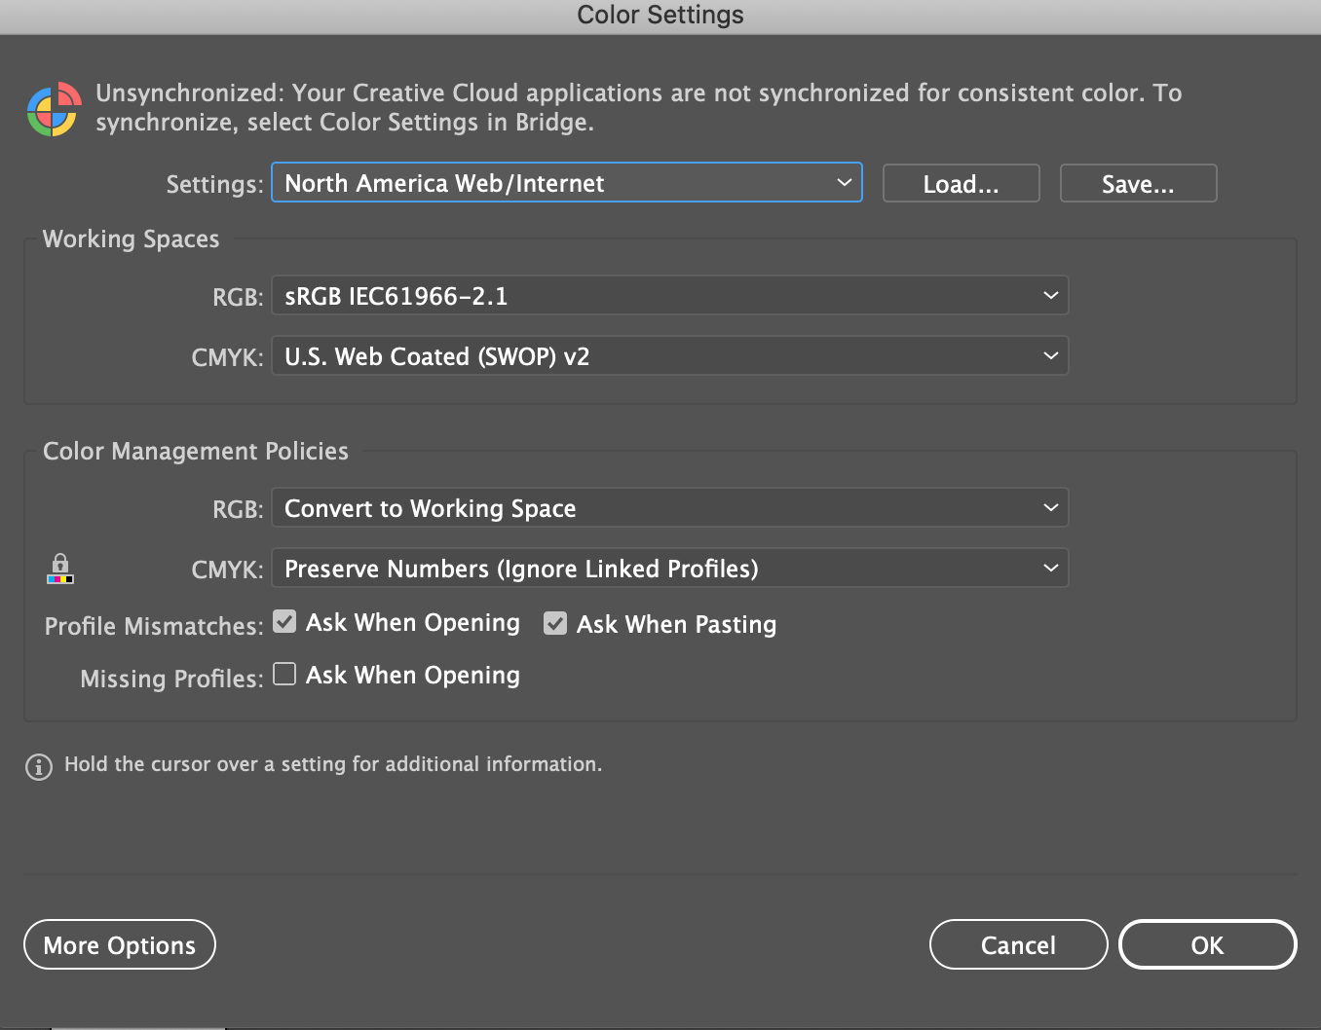Show More Options for color settings
Image resolution: width=1321 pixels, height=1030 pixels.
coord(119,944)
